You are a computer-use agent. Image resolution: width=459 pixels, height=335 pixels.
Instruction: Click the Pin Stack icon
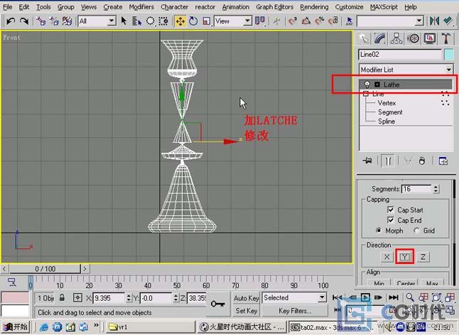[x=367, y=161]
